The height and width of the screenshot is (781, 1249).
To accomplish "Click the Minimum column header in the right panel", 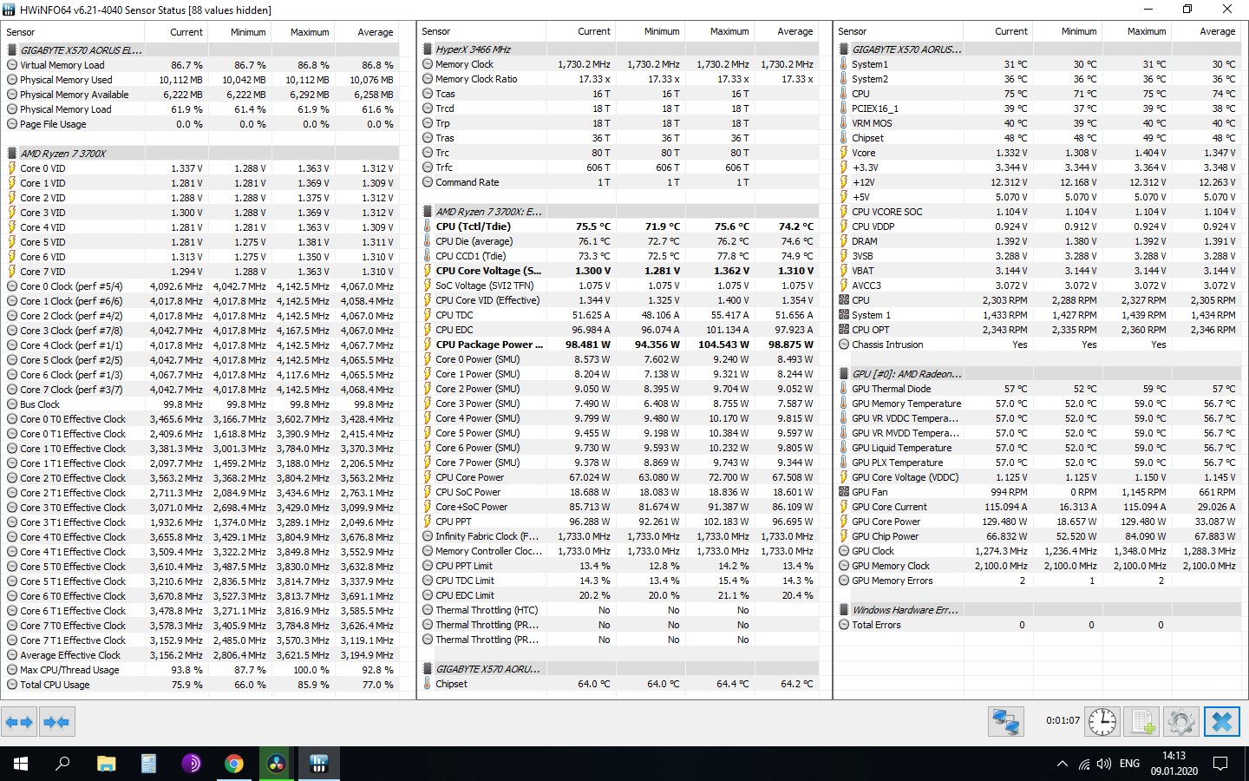I will pyautogui.click(x=1068, y=31).
